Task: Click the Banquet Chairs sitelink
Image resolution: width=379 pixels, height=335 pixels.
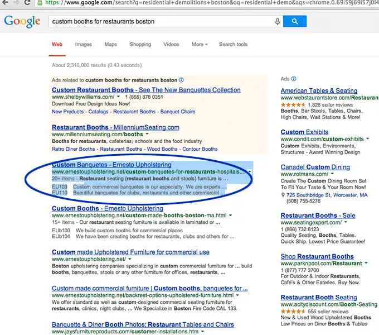Action: tap(178, 112)
